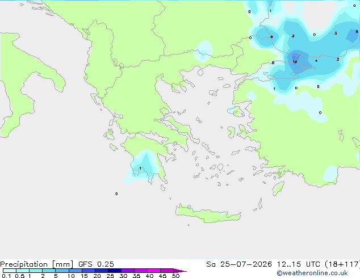
Task: Click the 1–2 mm legend color swatch
Action: click(36, 271)
